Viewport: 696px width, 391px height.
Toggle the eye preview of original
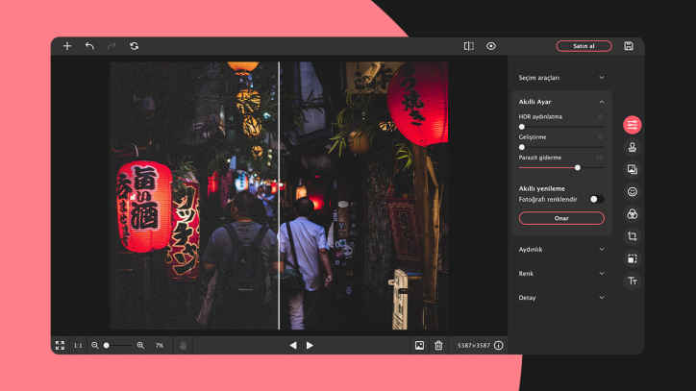491,46
